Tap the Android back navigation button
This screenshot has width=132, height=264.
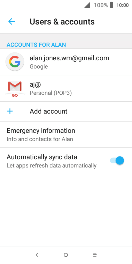click(37, 255)
